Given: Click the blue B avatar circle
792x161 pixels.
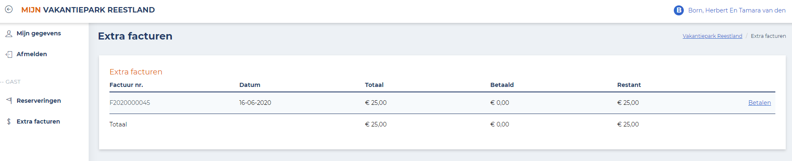Looking at the screenshot, I should (x=679, y=10).
